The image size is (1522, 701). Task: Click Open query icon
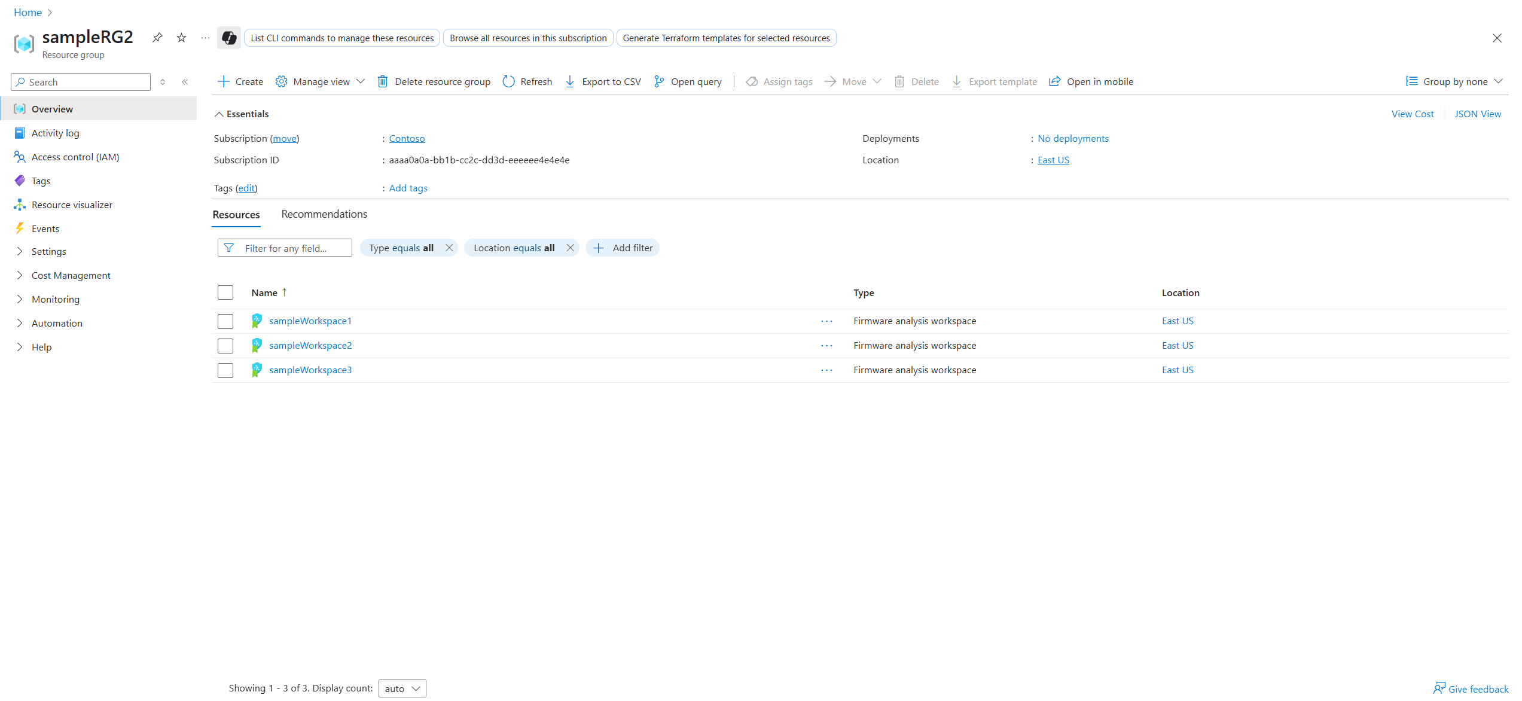(659, 81)
